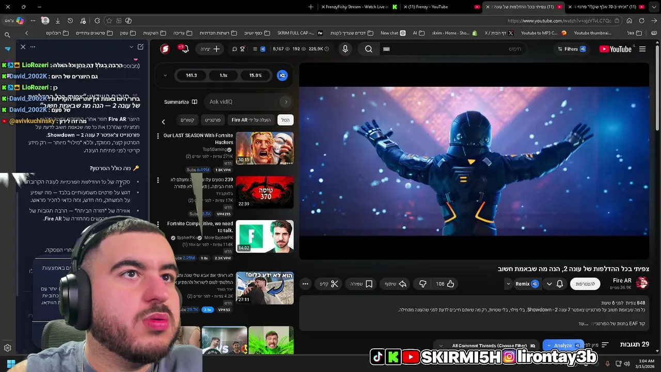Click the Share (שיתוף) button

tap(396, 284)
